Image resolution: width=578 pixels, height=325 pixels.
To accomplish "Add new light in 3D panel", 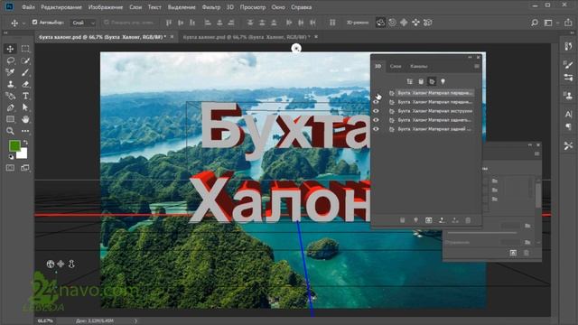I will point(415,220).
